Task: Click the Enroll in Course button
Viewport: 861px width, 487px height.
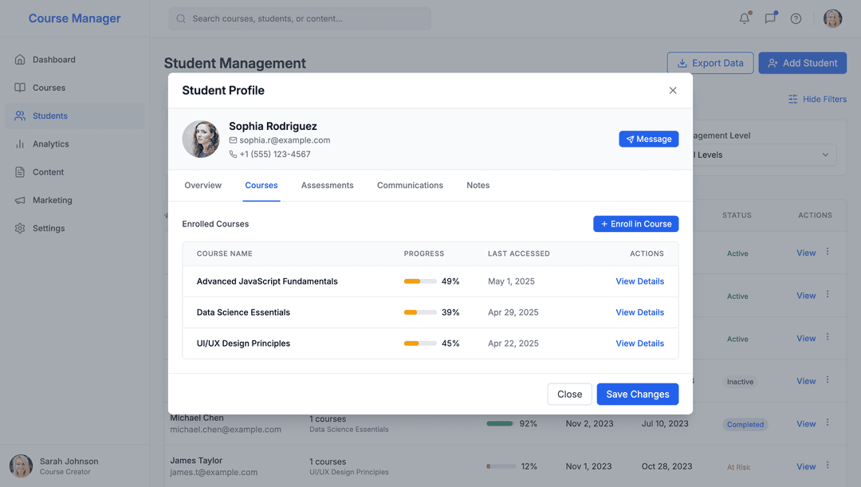Action: pos(635,224)
